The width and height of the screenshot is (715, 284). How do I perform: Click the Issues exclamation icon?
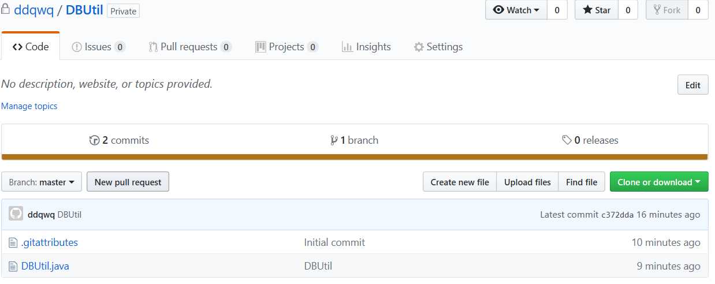(76, 47)
